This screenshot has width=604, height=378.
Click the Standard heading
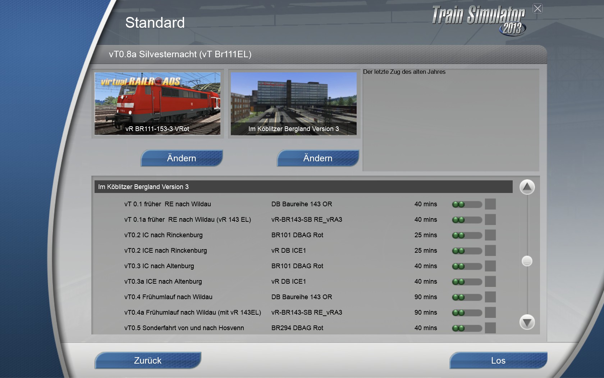[x=155, y=23]
